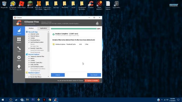The height and width of the screenshot is (102, 182).
Task: Collapse the Internet Explorer group
Action: tap(34, 54)
